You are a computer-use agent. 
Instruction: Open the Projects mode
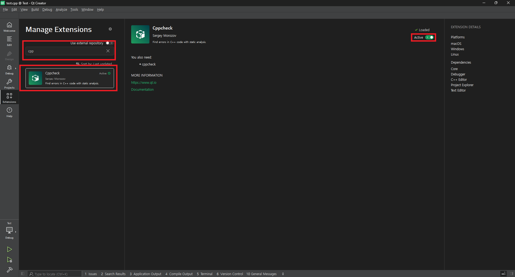tap(9, 84)
